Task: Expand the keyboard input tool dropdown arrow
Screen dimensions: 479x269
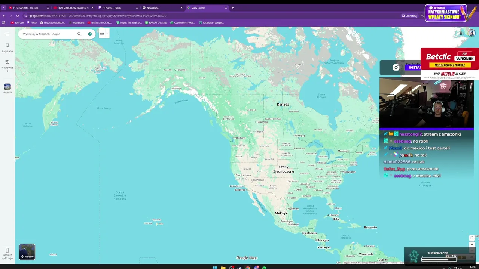Action: click(107, 33)
